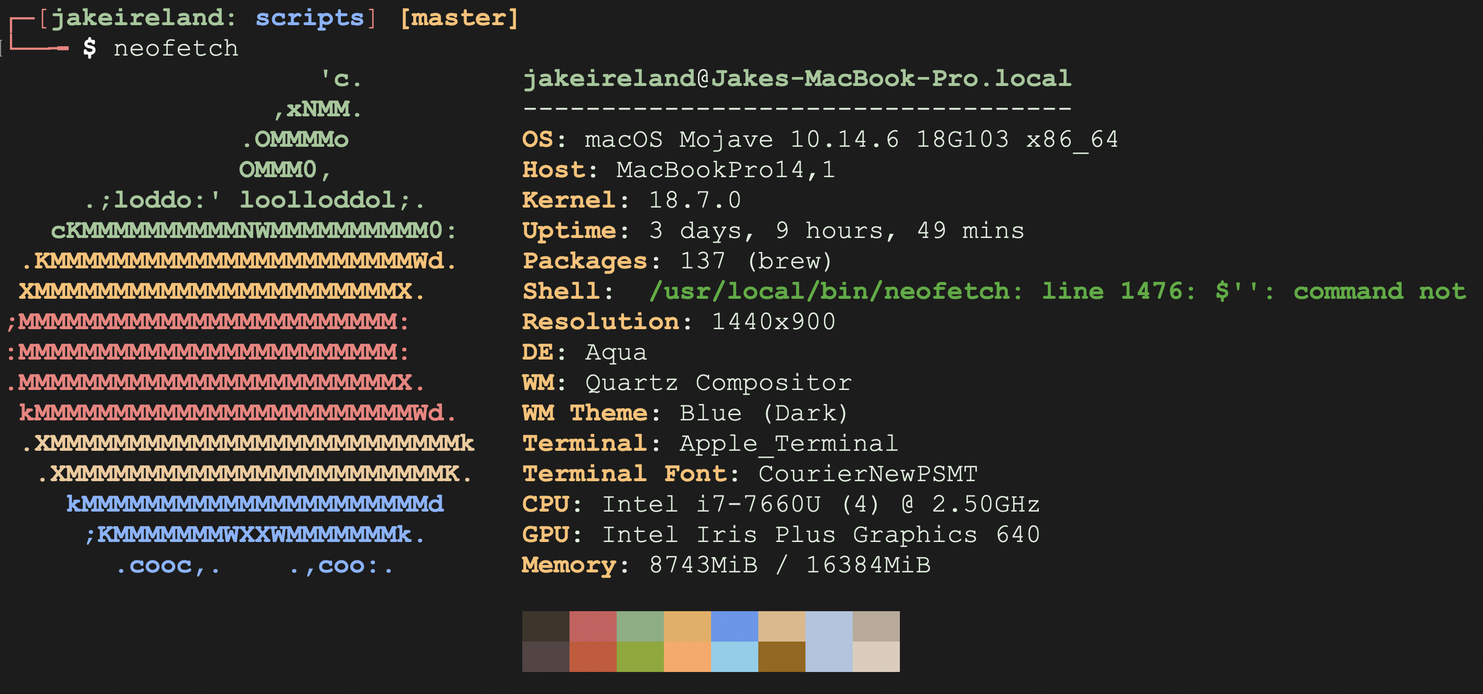Select the 1440x900 Resolution value
The height and width of the screenshot is (694, 1483).
(x=771, y=322)
